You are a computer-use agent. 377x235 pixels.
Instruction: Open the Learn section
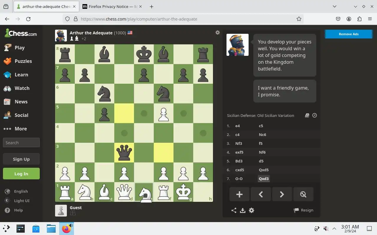click(21, 75)
